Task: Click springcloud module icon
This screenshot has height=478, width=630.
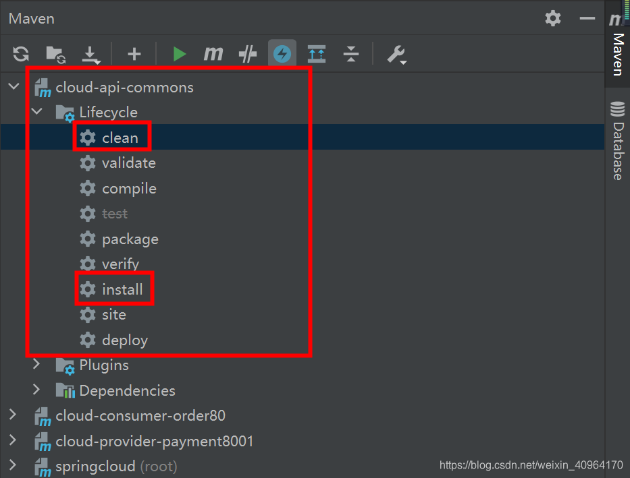Action: [43, 467]
